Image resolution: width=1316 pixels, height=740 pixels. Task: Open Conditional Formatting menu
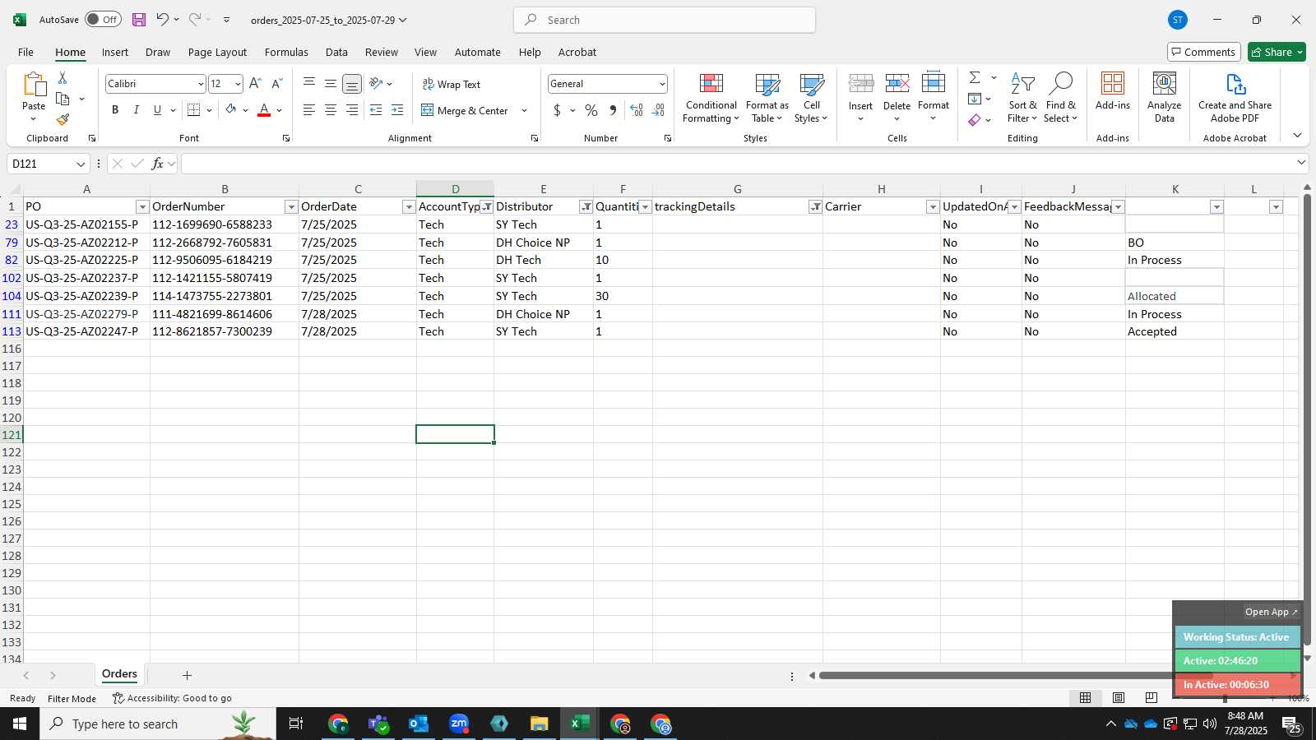point(711,98)
